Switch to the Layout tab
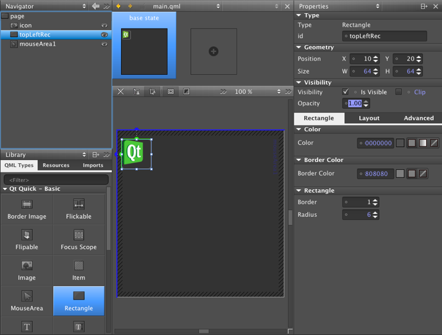This screenshot has width=442, height=335. point(369,118)
